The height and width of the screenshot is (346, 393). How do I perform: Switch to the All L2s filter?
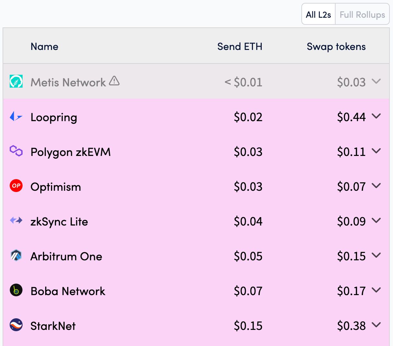[318, 14]
